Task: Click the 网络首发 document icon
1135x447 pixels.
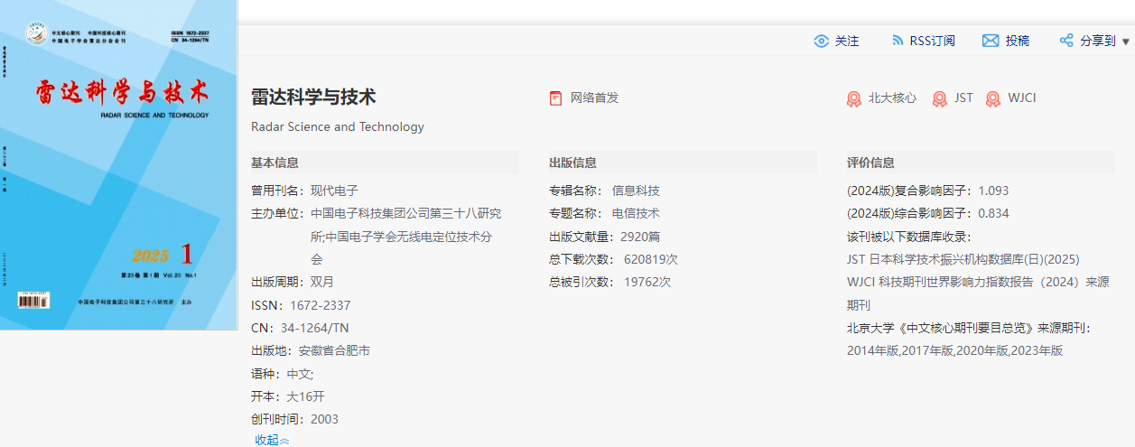Action: 555,98
